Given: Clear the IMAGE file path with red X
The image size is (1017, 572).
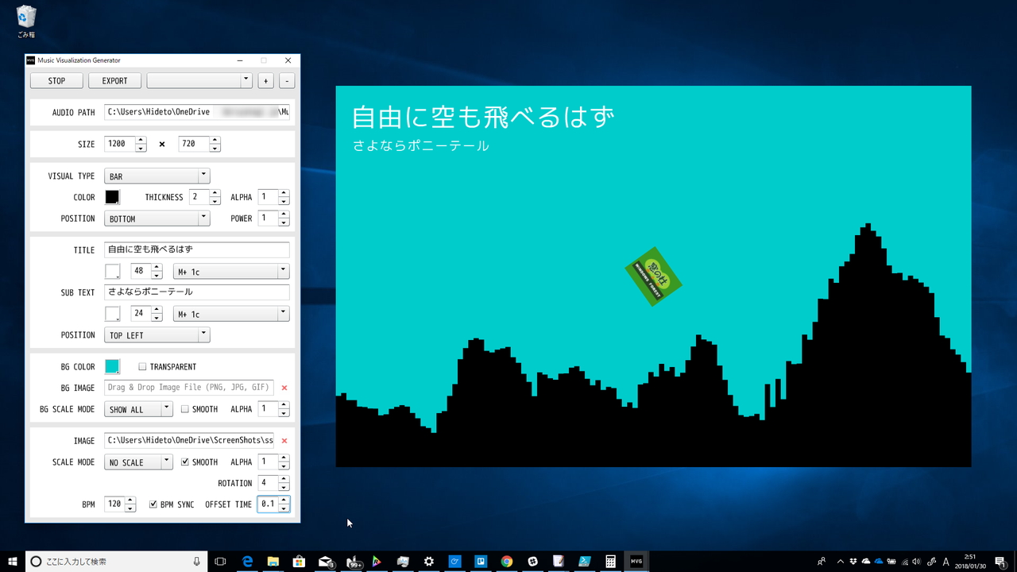Looking at the screenshot, I should coord(284,440).
